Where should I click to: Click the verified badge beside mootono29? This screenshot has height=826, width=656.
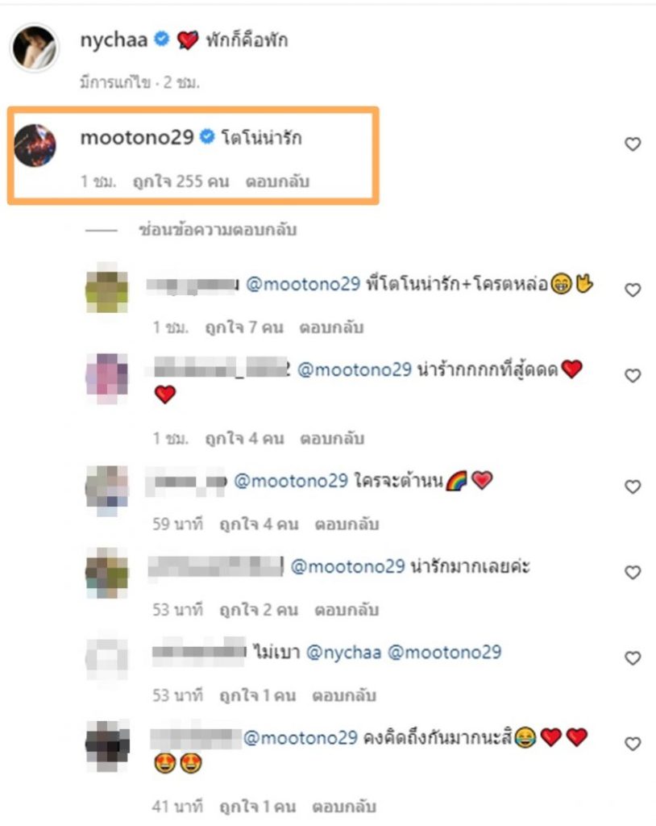(x=206, y=138)
